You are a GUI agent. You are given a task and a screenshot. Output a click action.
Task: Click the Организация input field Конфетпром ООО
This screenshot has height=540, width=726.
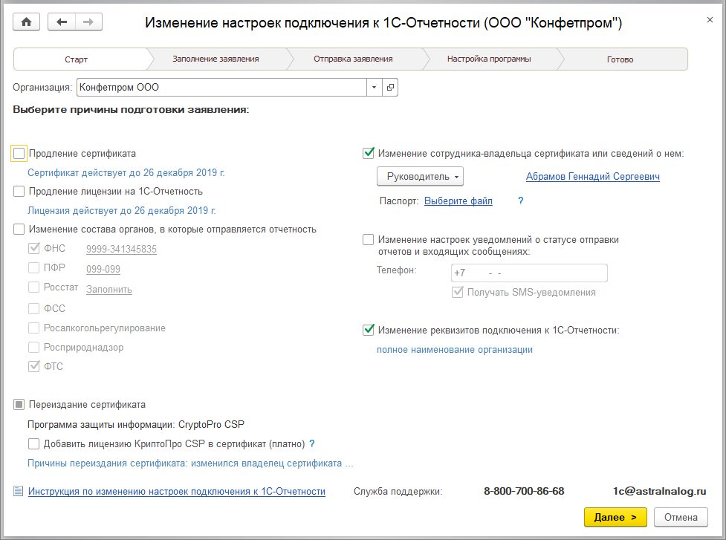(x=221, y=87)
